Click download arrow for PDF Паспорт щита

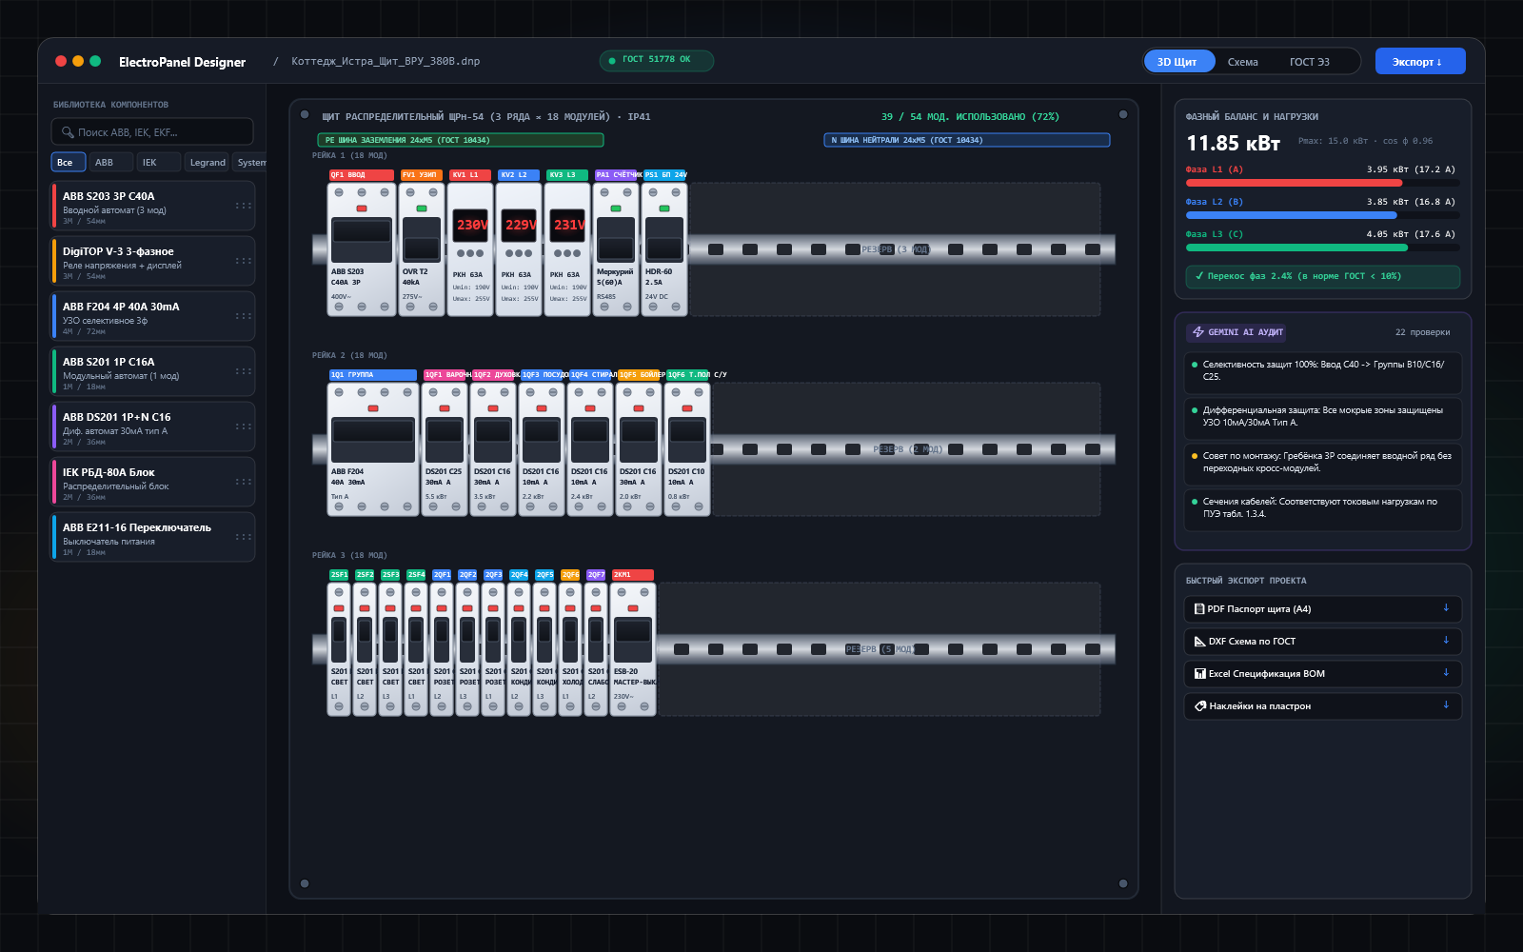tap(1446, 608)
